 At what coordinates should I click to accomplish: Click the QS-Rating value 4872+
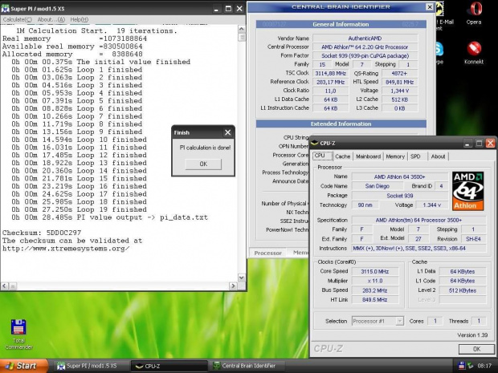[399, 73]
